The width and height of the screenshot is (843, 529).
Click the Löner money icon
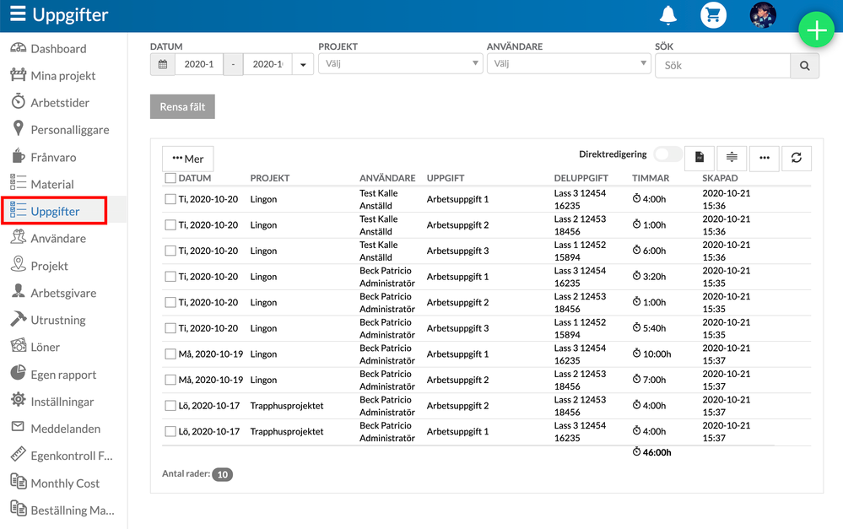18,345
